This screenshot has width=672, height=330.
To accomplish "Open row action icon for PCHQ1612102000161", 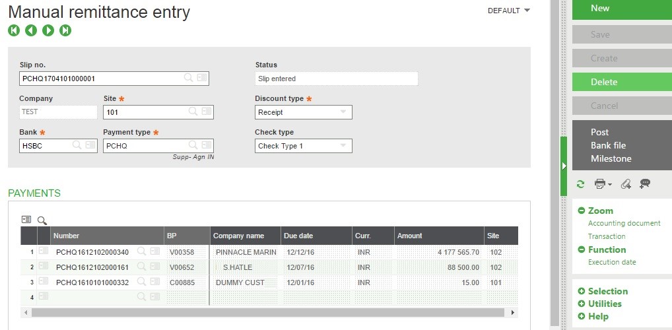I will [x=44, y=266].
